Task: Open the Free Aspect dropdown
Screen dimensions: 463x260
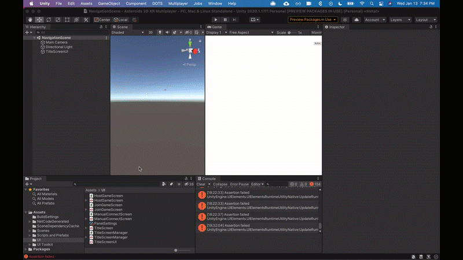Action: coord(251,32)
